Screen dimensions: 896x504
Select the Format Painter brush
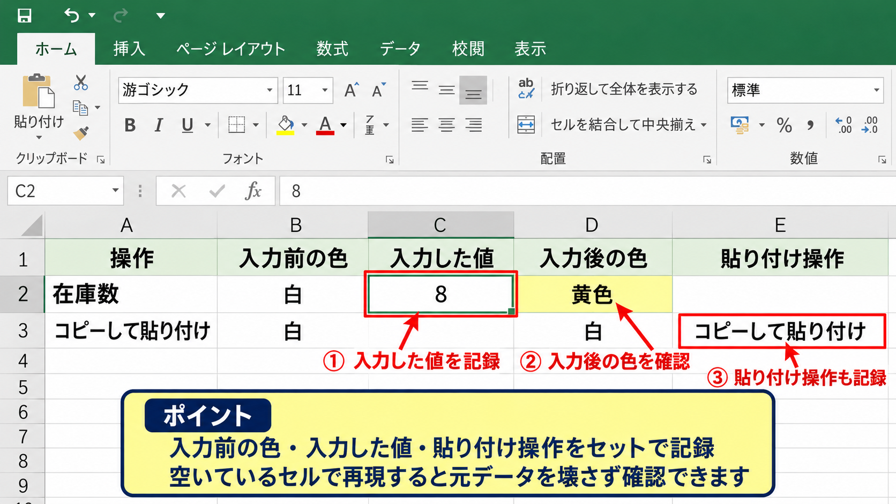point(81,132)
